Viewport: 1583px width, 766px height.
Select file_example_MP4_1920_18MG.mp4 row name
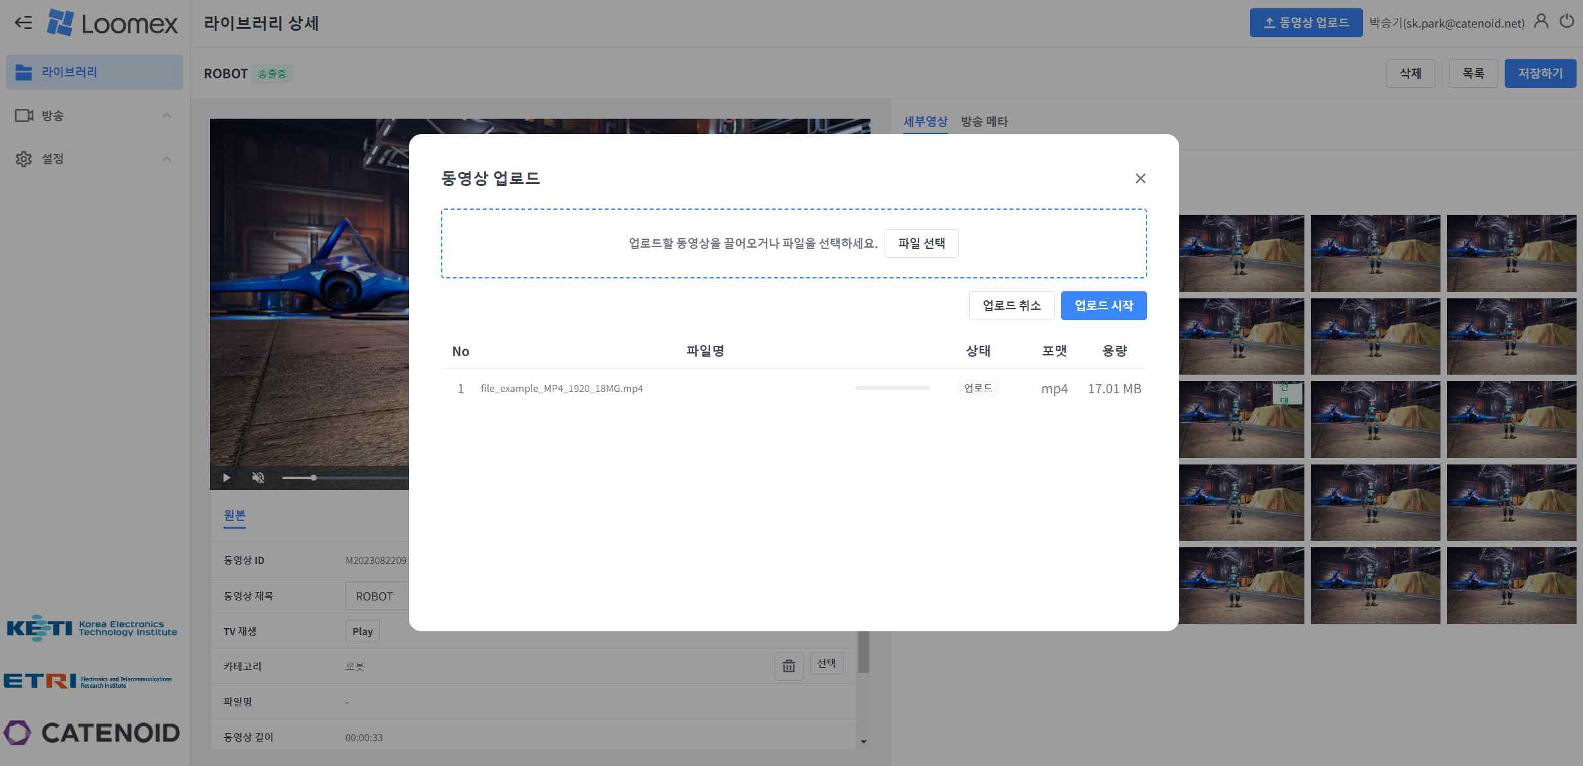(x=562, y=389)
